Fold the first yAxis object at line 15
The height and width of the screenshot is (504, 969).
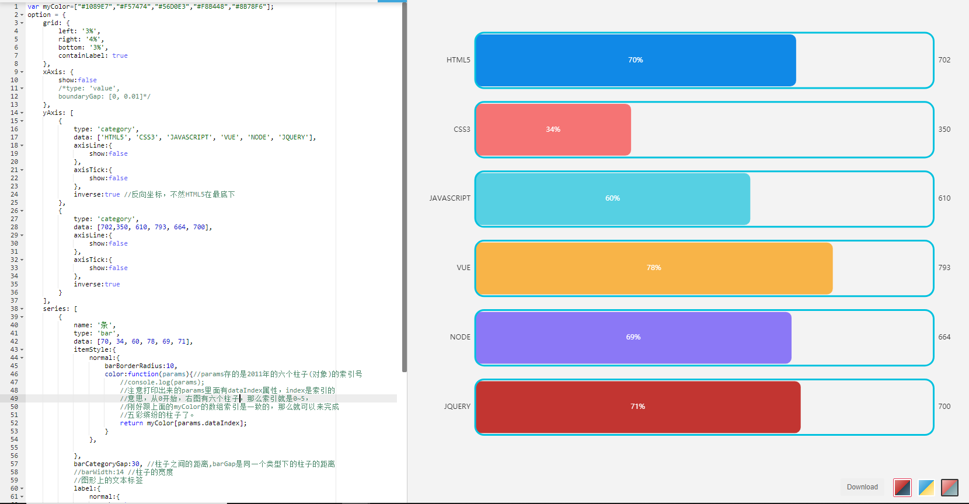(x=22, y=121)
